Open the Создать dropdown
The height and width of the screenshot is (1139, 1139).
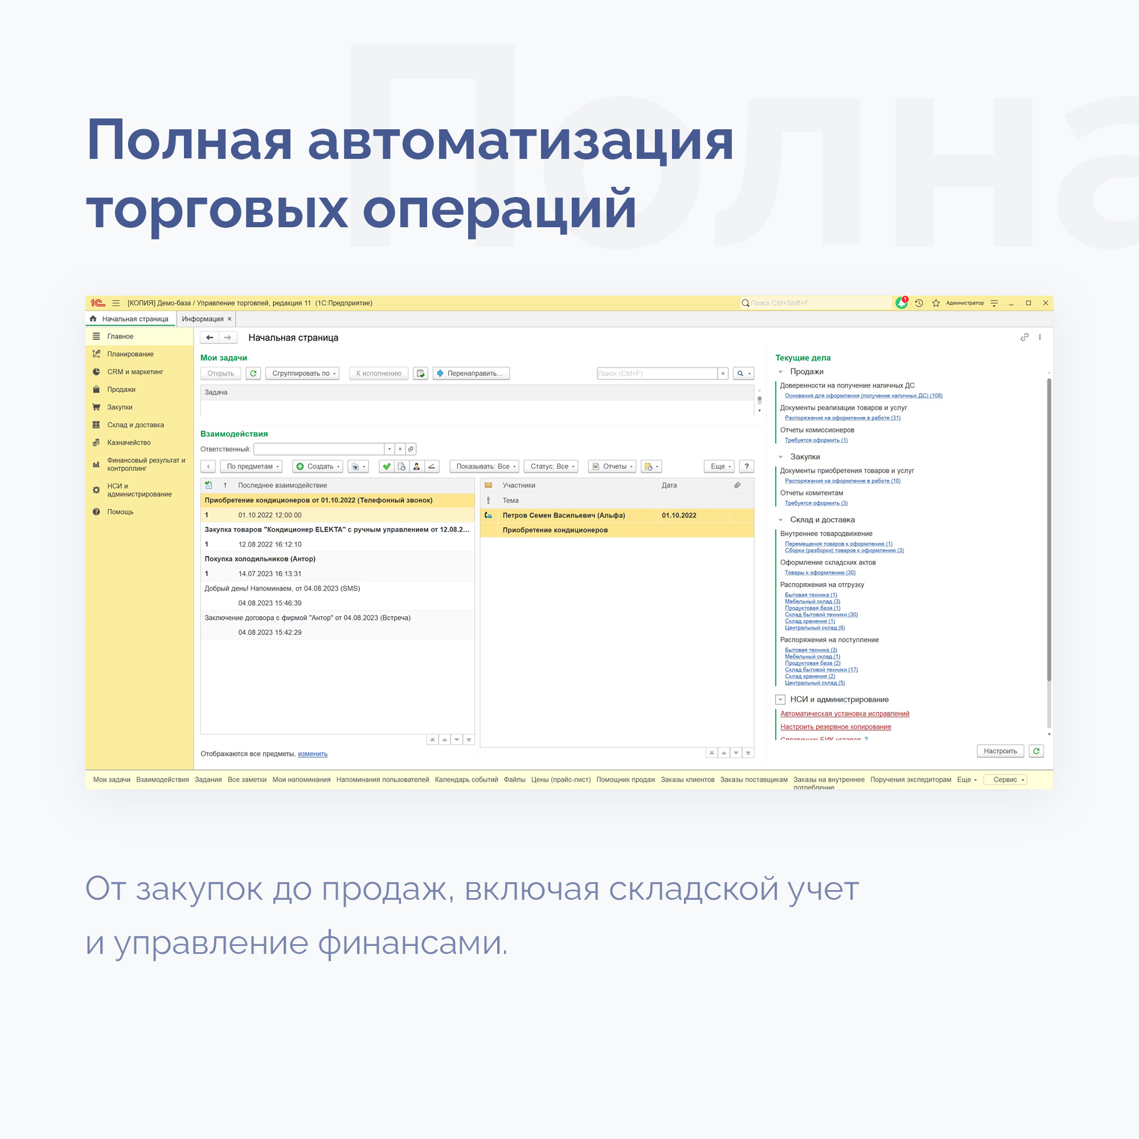pyautogui.click(x=318, y=466)
